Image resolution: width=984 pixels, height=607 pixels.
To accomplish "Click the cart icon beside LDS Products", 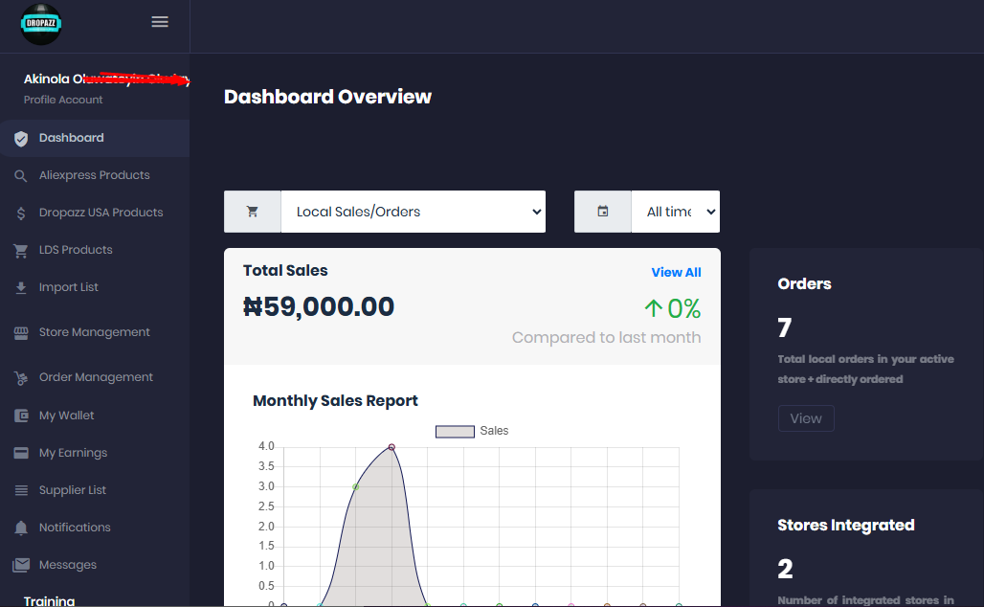I will click(21, 251).
